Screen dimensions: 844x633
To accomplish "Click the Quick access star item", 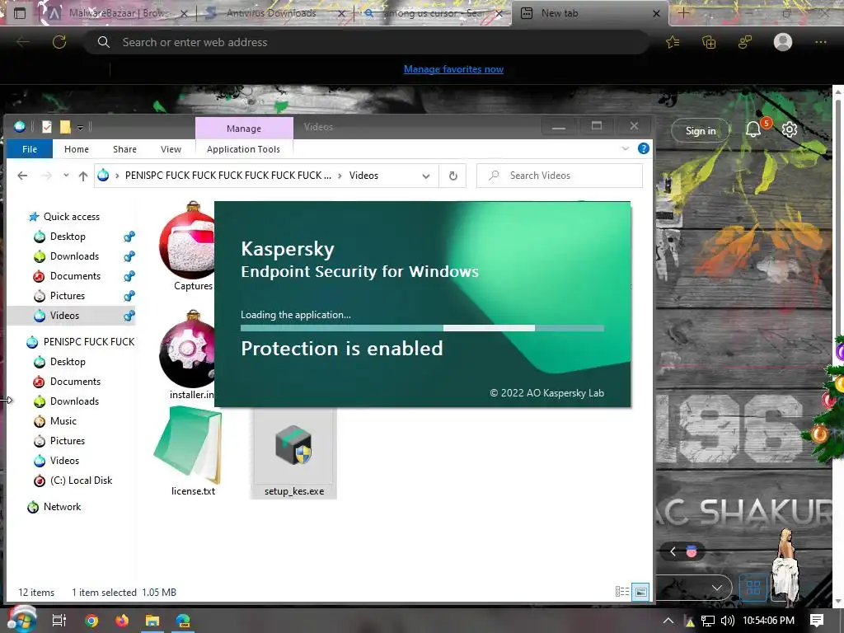I will tap(71, 217).
